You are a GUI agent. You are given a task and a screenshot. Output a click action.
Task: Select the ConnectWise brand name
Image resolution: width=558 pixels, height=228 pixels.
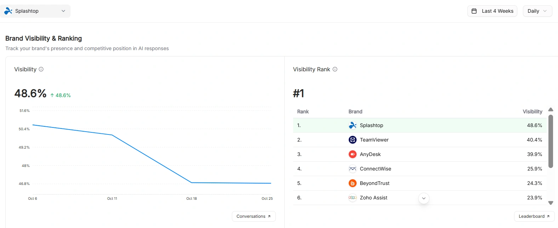(x=376, y=169)
